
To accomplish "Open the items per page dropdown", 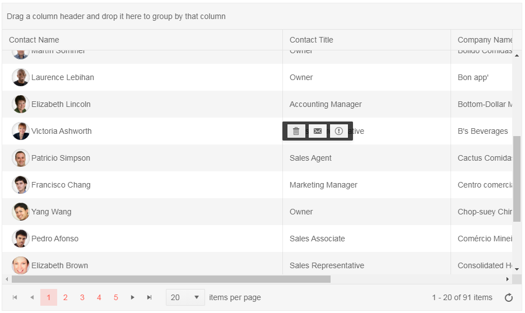I will (185, 297).
